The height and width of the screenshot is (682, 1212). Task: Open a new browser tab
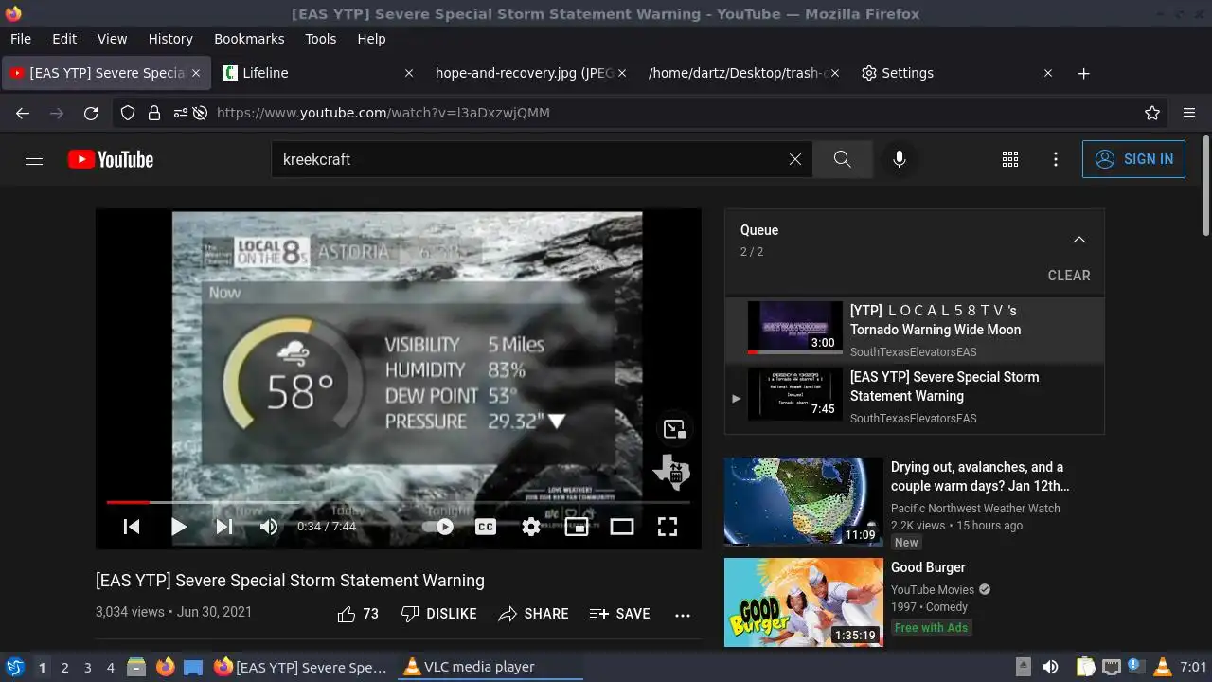point(1084,73)
